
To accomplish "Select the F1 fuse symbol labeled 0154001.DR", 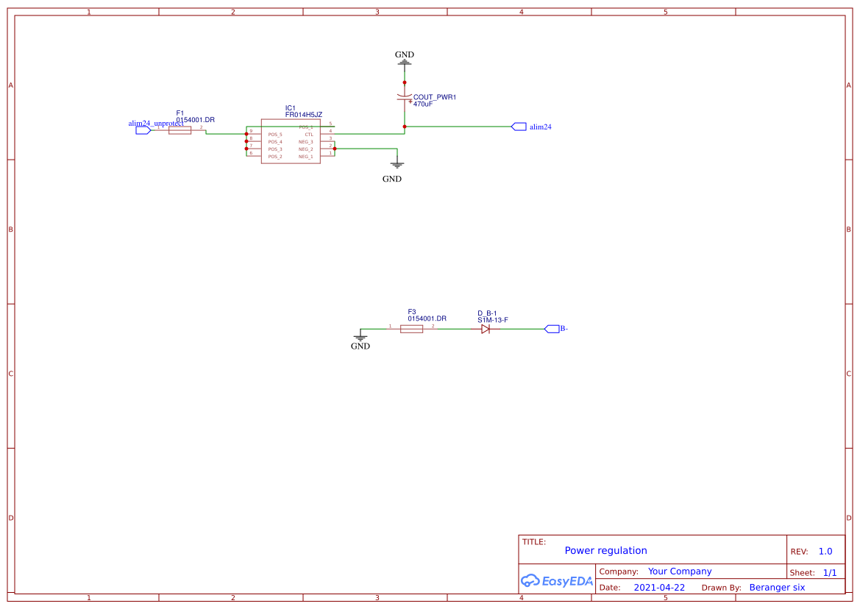I will [x=181, y=129].
